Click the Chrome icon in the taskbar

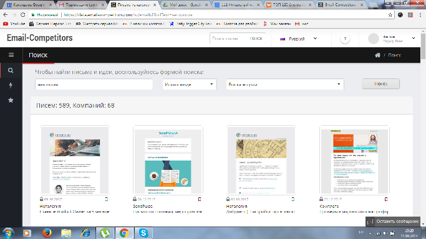[x=124, y=233]
